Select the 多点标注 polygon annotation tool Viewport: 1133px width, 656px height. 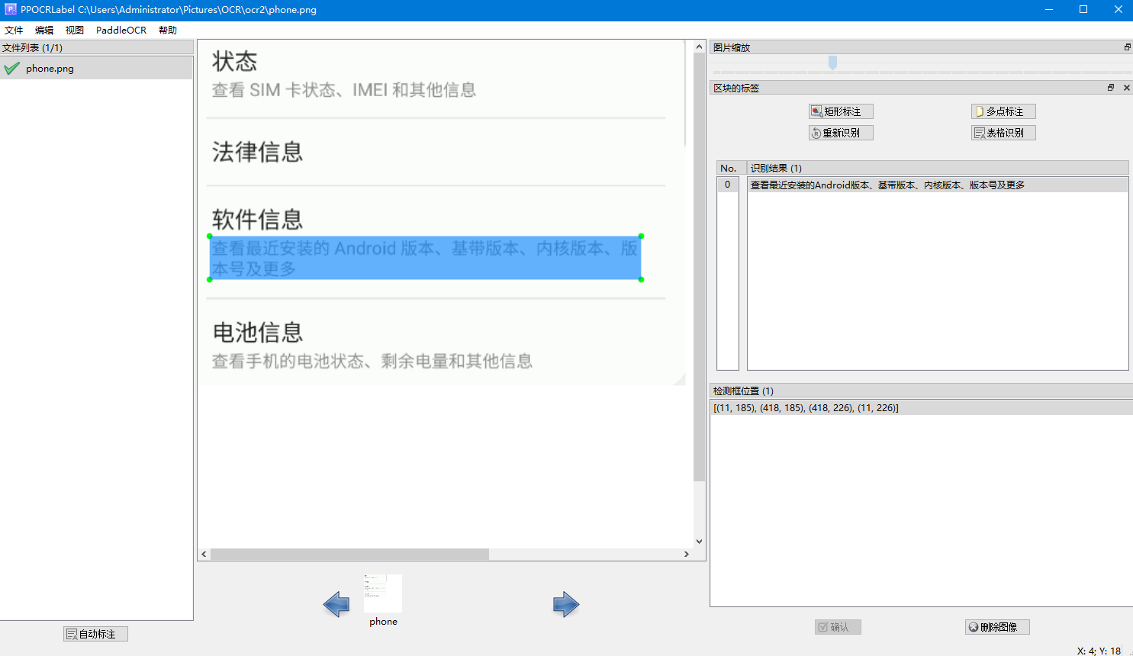(1003, 111)
